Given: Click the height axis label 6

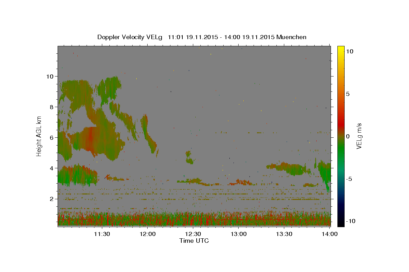Looking at the screenshot, I should point(52,137).
